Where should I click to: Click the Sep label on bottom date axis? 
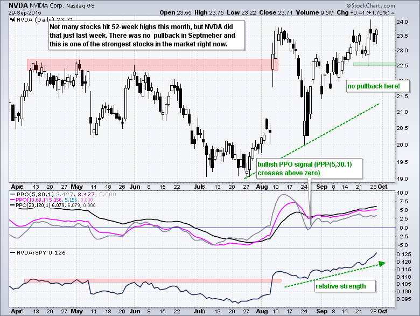coord(321,311)
